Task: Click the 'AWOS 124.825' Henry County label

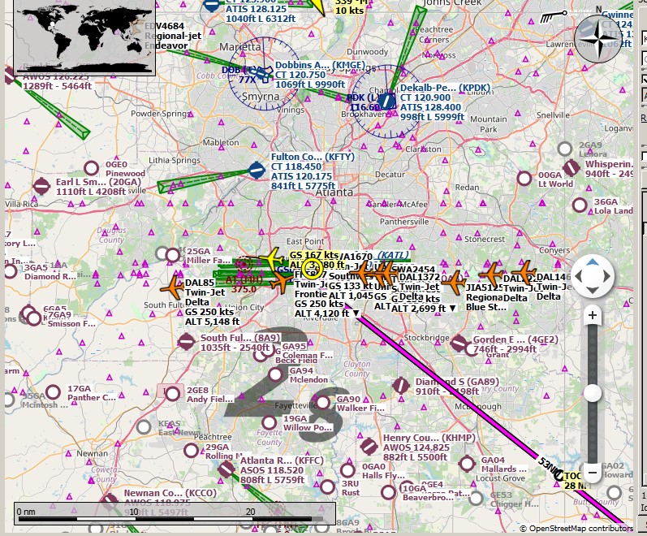Action: 416,447
